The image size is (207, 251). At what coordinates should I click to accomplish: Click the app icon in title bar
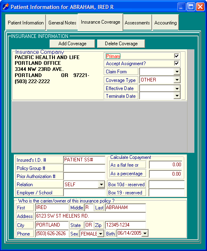[6, 7]
